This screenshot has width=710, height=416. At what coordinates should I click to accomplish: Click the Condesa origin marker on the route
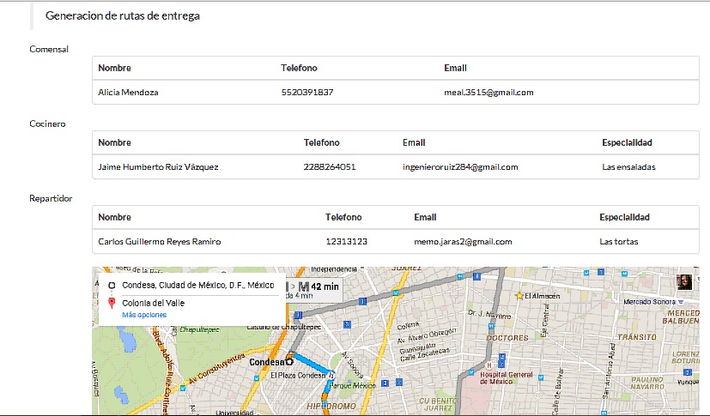click(x=289, y=362)
